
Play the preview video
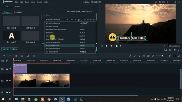(x=111, y=46)
